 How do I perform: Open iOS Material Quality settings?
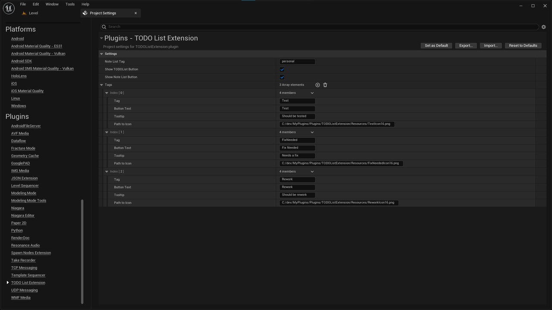[27, 91]
